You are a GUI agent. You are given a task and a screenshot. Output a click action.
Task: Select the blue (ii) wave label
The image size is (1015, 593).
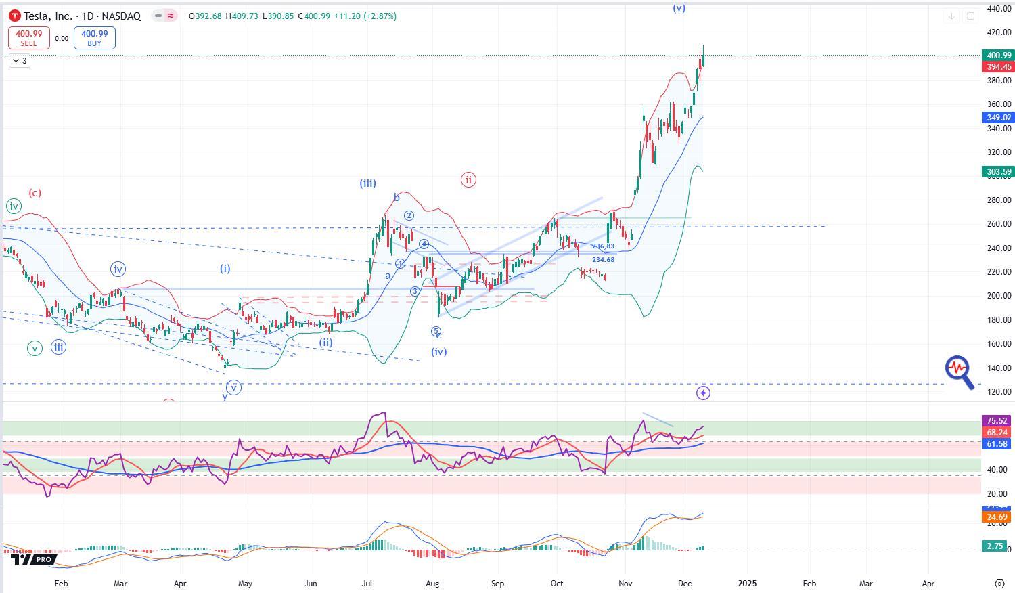pyautogui.click(x=326, y=343)
